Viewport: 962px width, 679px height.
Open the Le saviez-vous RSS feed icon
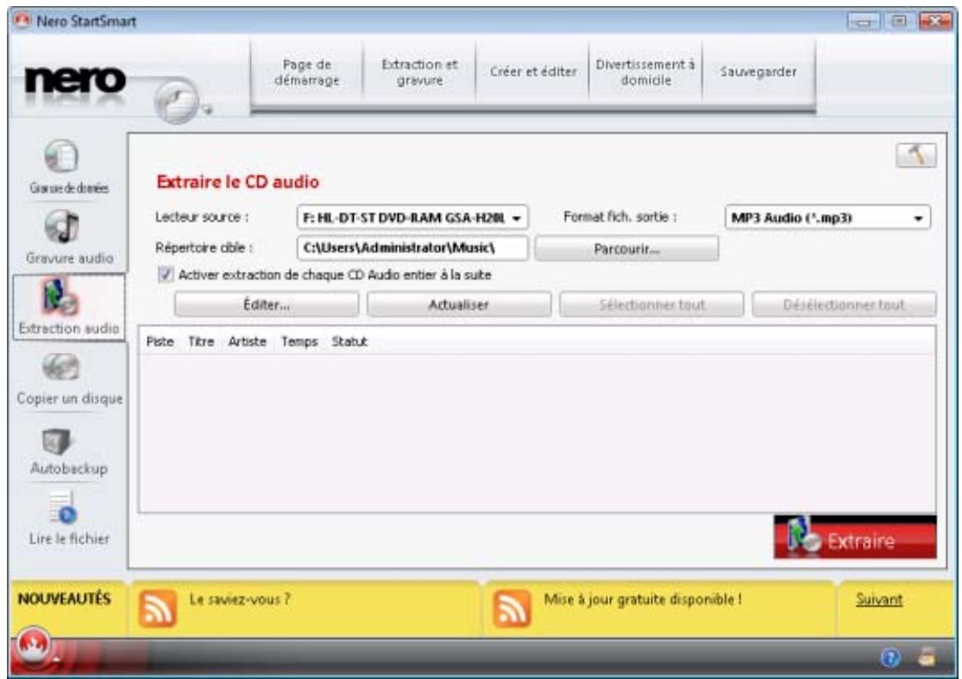[x=158, y=608]
